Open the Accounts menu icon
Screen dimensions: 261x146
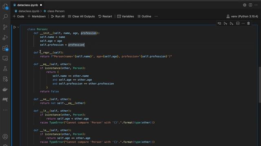tap(5, 137)
